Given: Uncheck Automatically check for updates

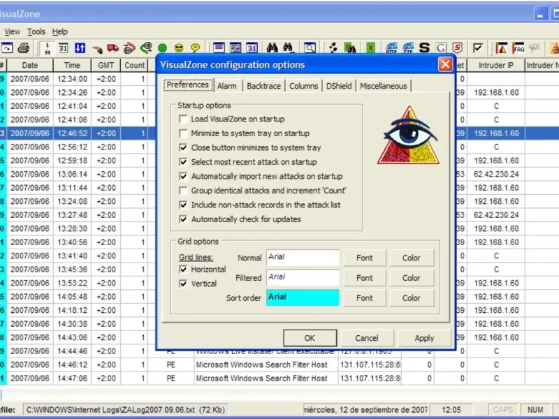Looking at the screenshot, I should (x=183, y=219).
